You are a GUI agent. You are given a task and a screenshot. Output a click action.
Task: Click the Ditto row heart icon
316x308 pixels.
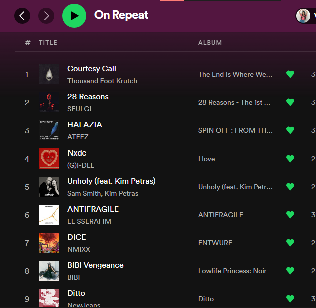point(290,299)
